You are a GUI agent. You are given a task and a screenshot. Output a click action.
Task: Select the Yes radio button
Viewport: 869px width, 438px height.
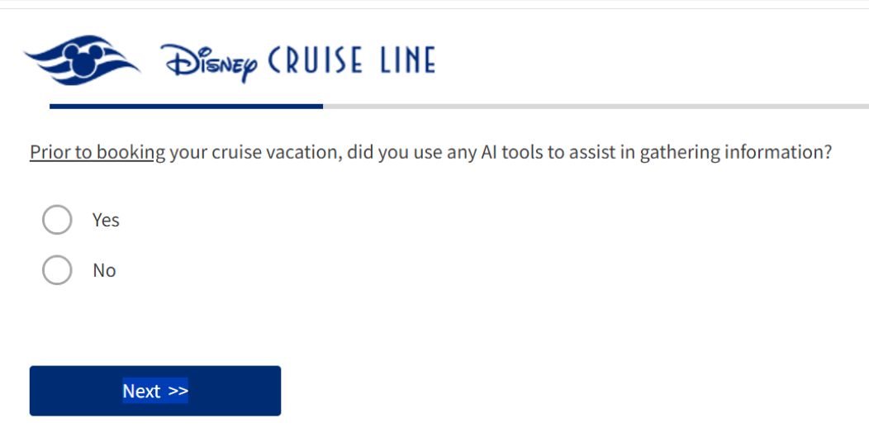(57, 220)
